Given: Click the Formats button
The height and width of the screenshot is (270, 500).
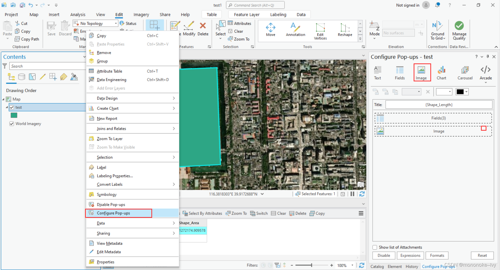Looking at the screenshot, I should point(437,255).
